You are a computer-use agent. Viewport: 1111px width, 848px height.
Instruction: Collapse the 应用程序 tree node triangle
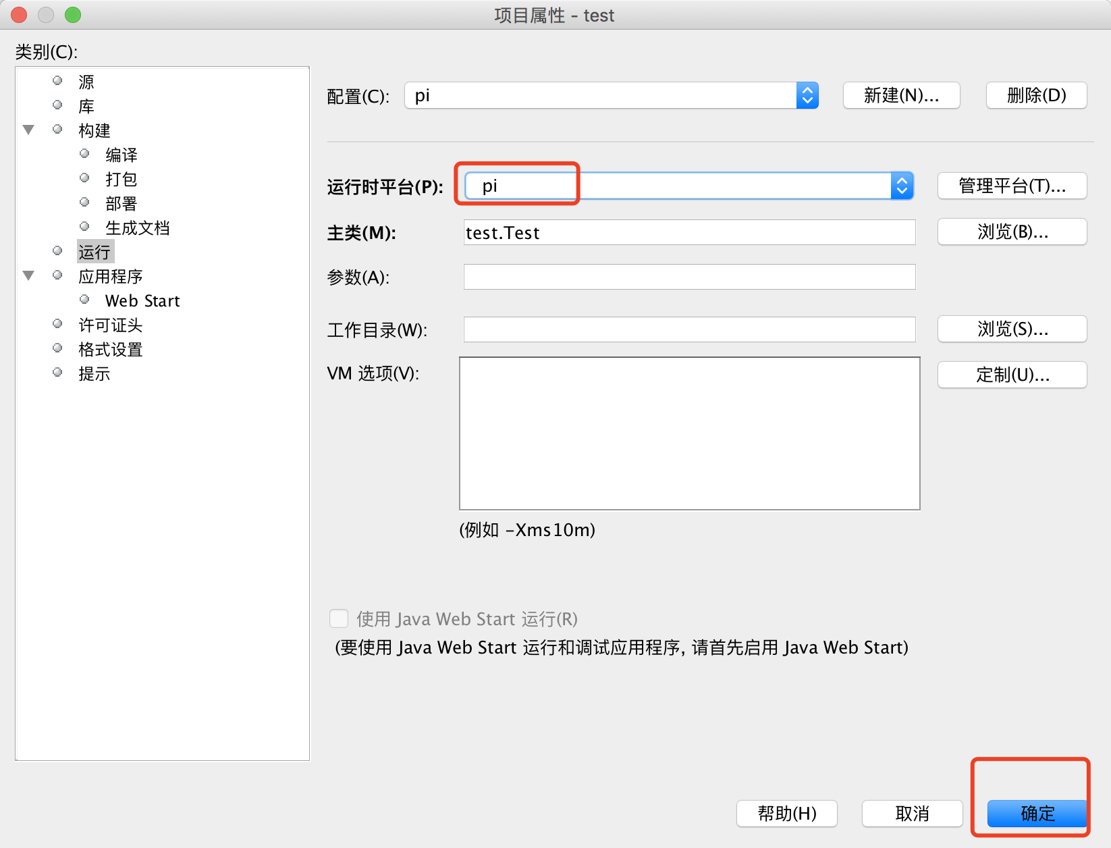tap(28, 275)
